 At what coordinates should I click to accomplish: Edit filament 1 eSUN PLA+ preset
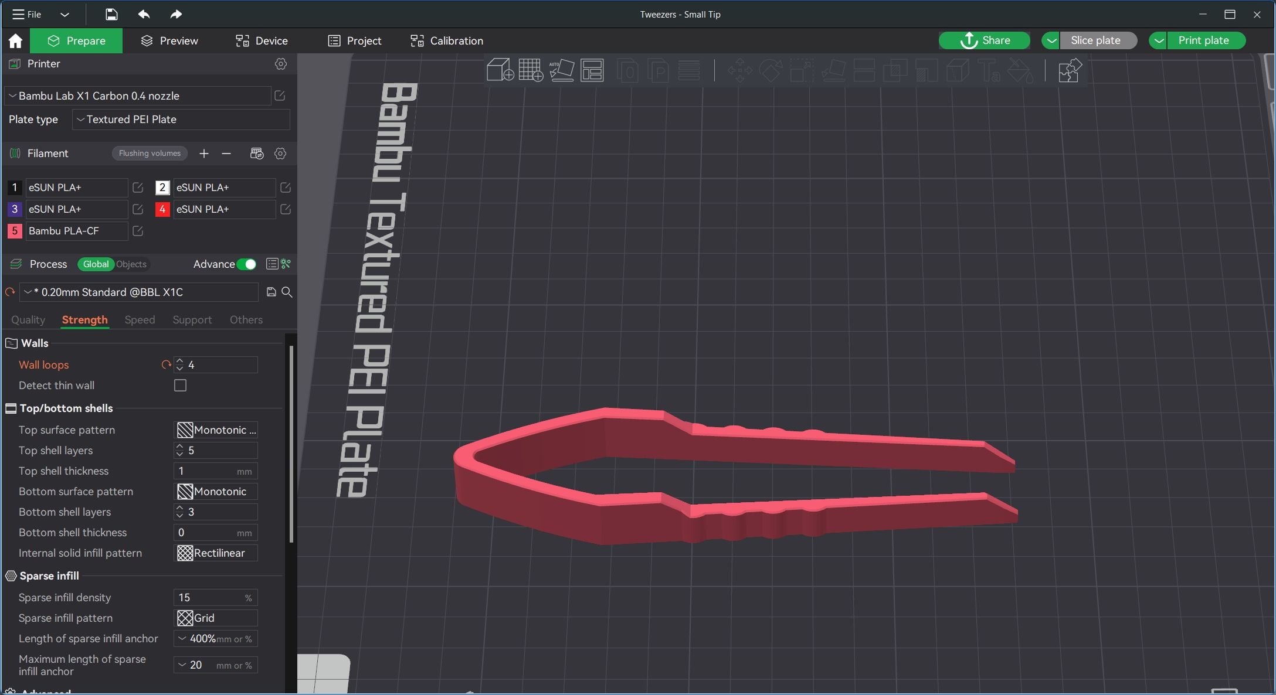point(138,188)
